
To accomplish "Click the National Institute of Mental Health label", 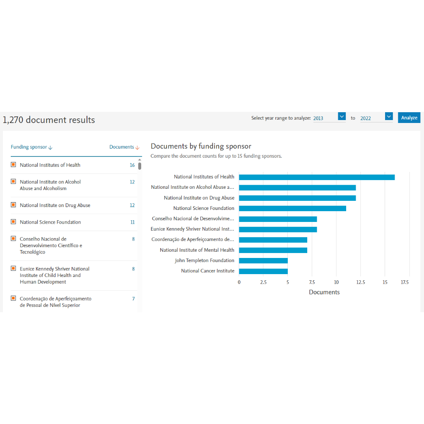I will click(x=197, y=250).
